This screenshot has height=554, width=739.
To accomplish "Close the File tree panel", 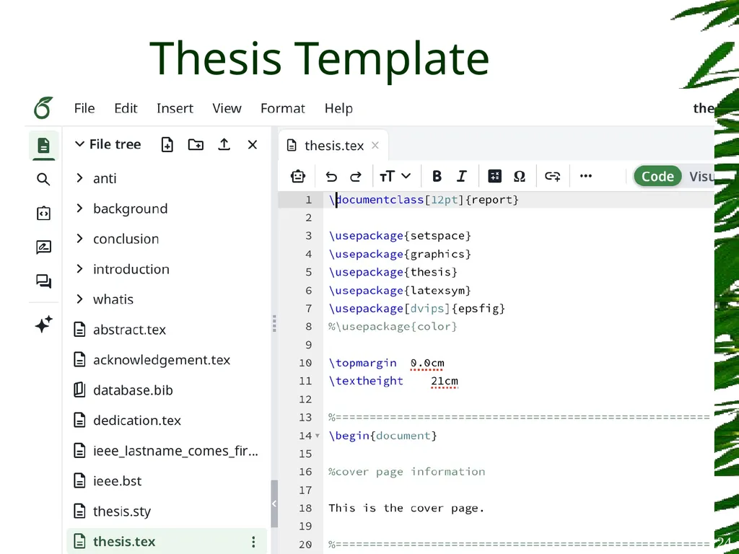I will (253, 144).
